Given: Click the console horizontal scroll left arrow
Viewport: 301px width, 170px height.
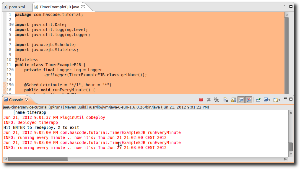Looking at the screenshot, I should pos(6,159).
